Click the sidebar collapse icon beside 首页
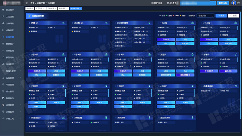 click(x=27, y=3)
